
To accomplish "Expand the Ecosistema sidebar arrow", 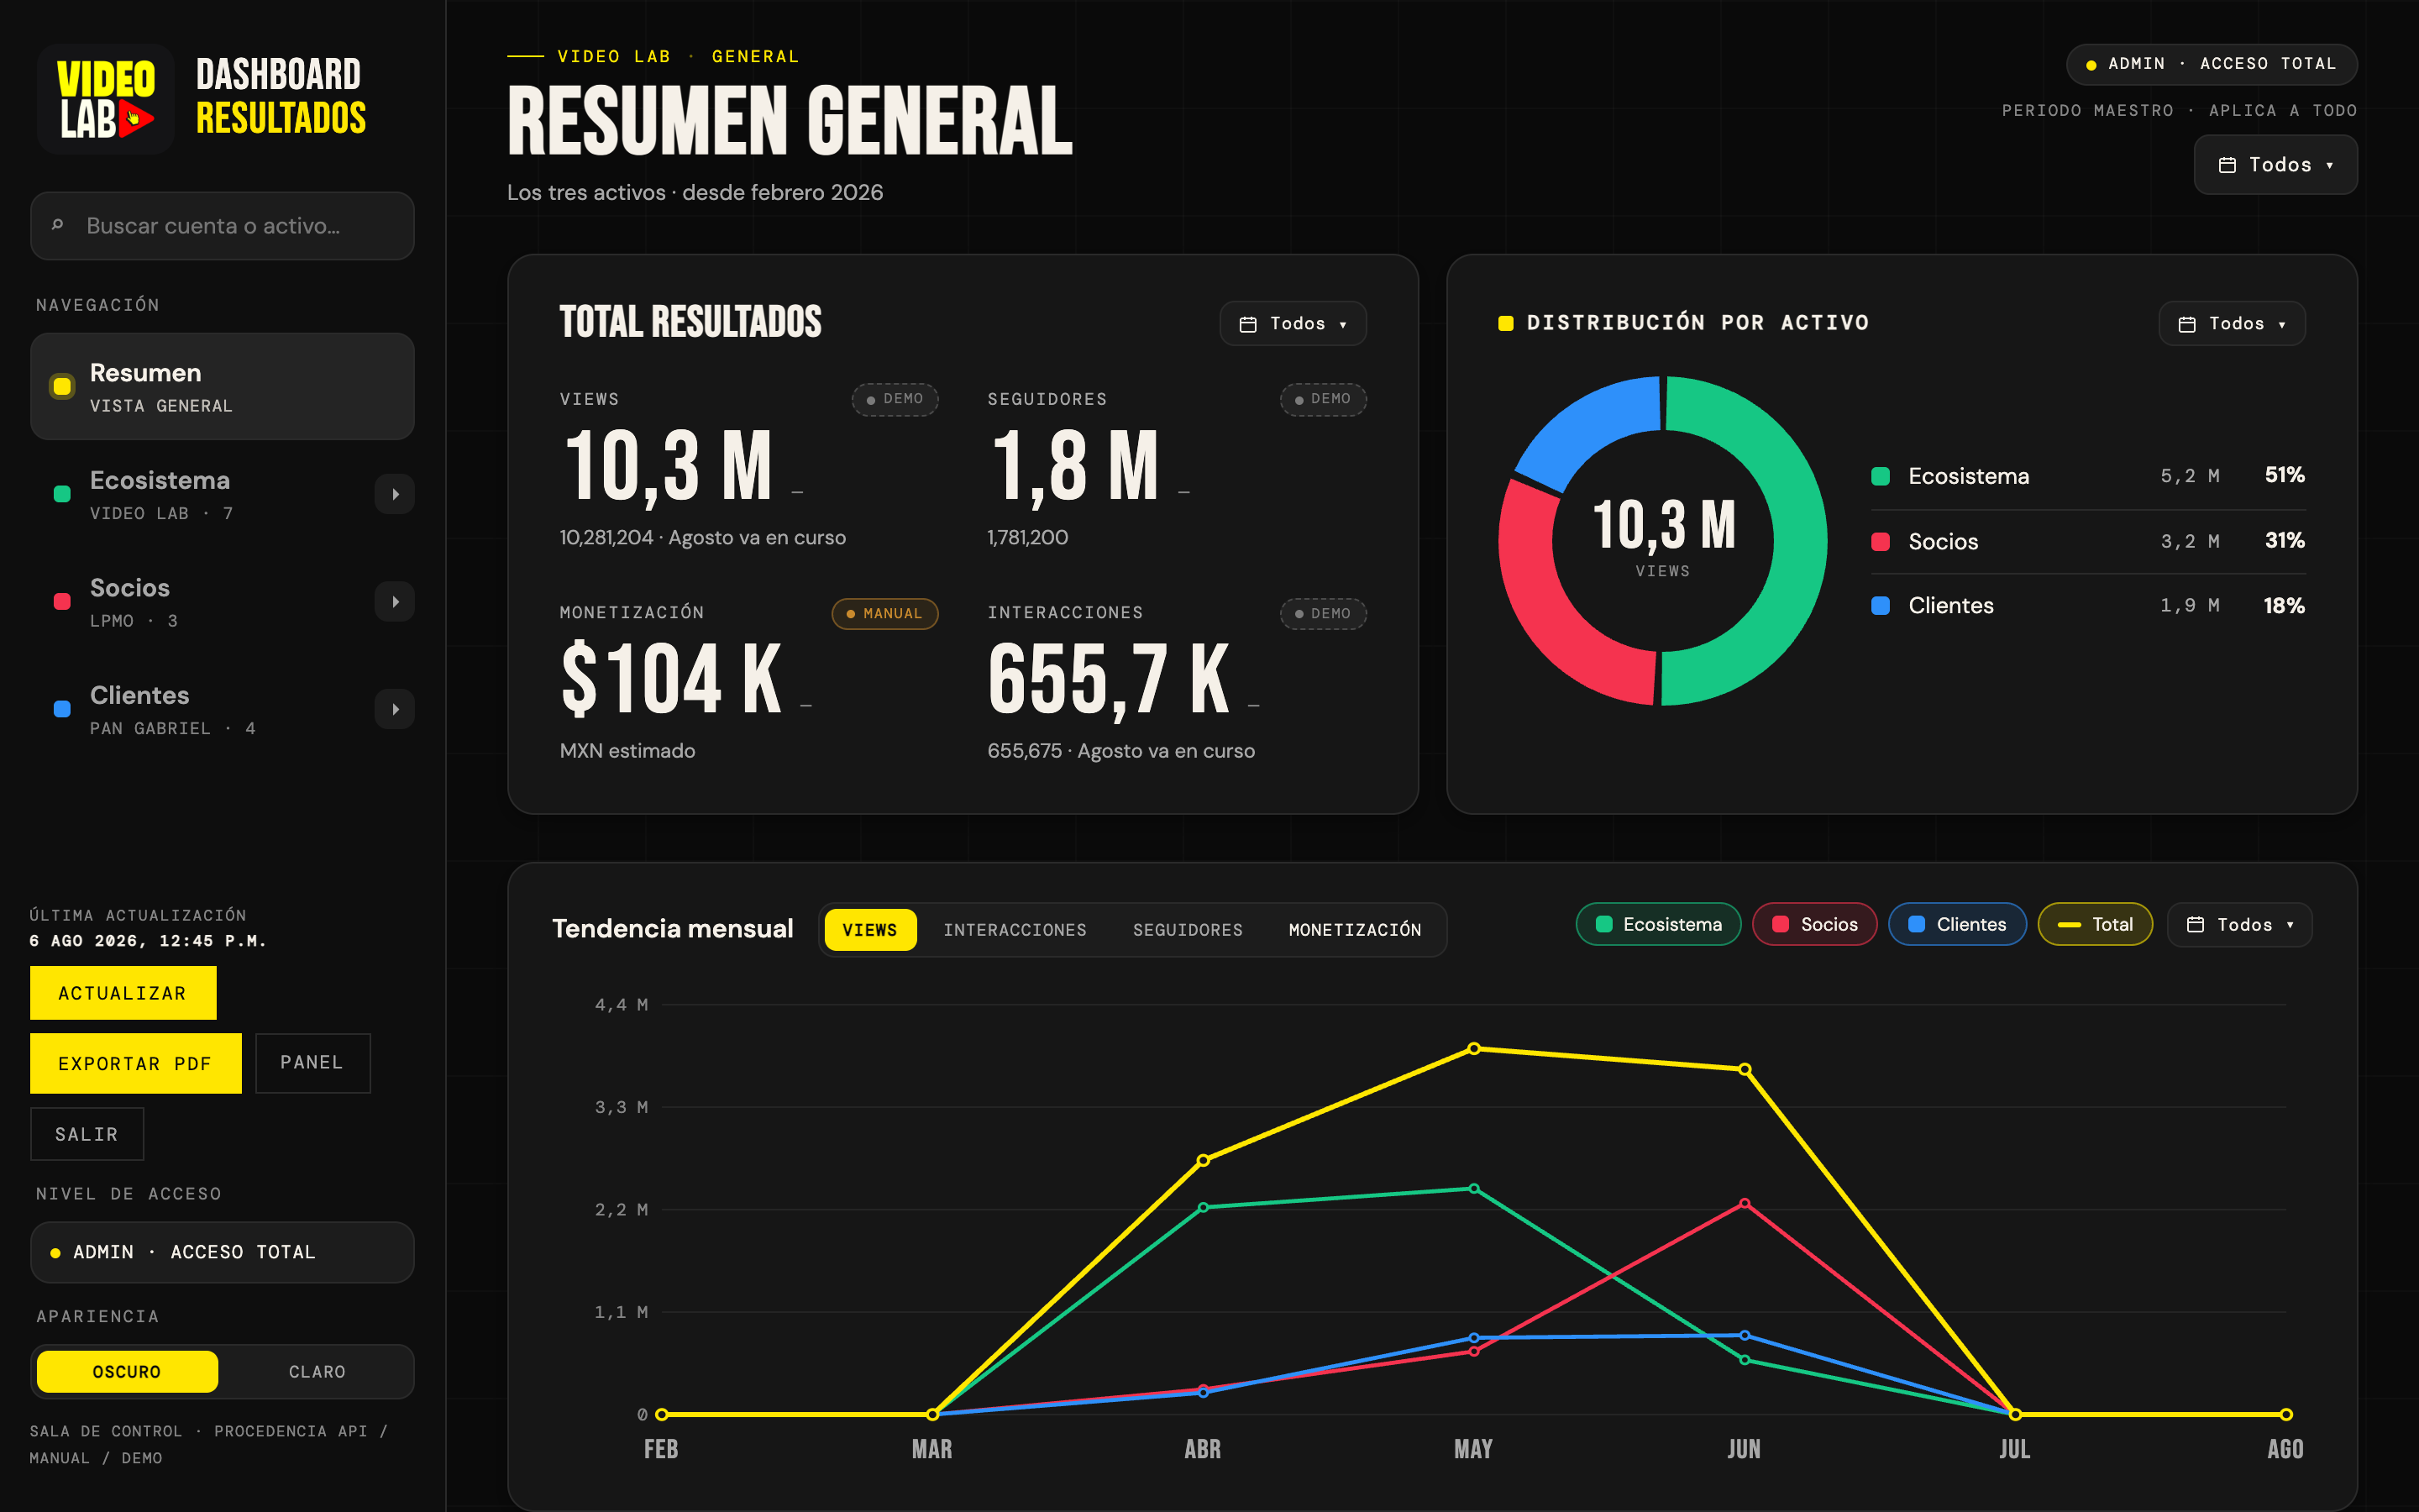I will 395,494.
